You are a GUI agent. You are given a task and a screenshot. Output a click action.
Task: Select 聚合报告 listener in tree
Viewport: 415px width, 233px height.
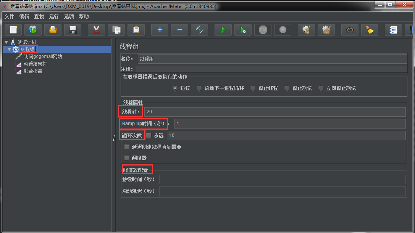click(x=33, y=71)
